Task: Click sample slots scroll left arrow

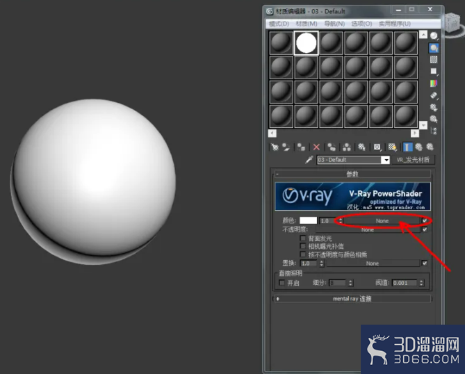Action: (x=272, y=133)
